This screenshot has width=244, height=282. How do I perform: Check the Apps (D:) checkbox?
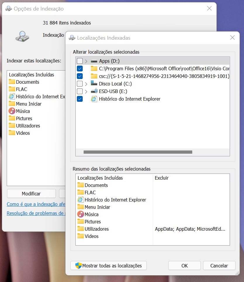point(79,61)
